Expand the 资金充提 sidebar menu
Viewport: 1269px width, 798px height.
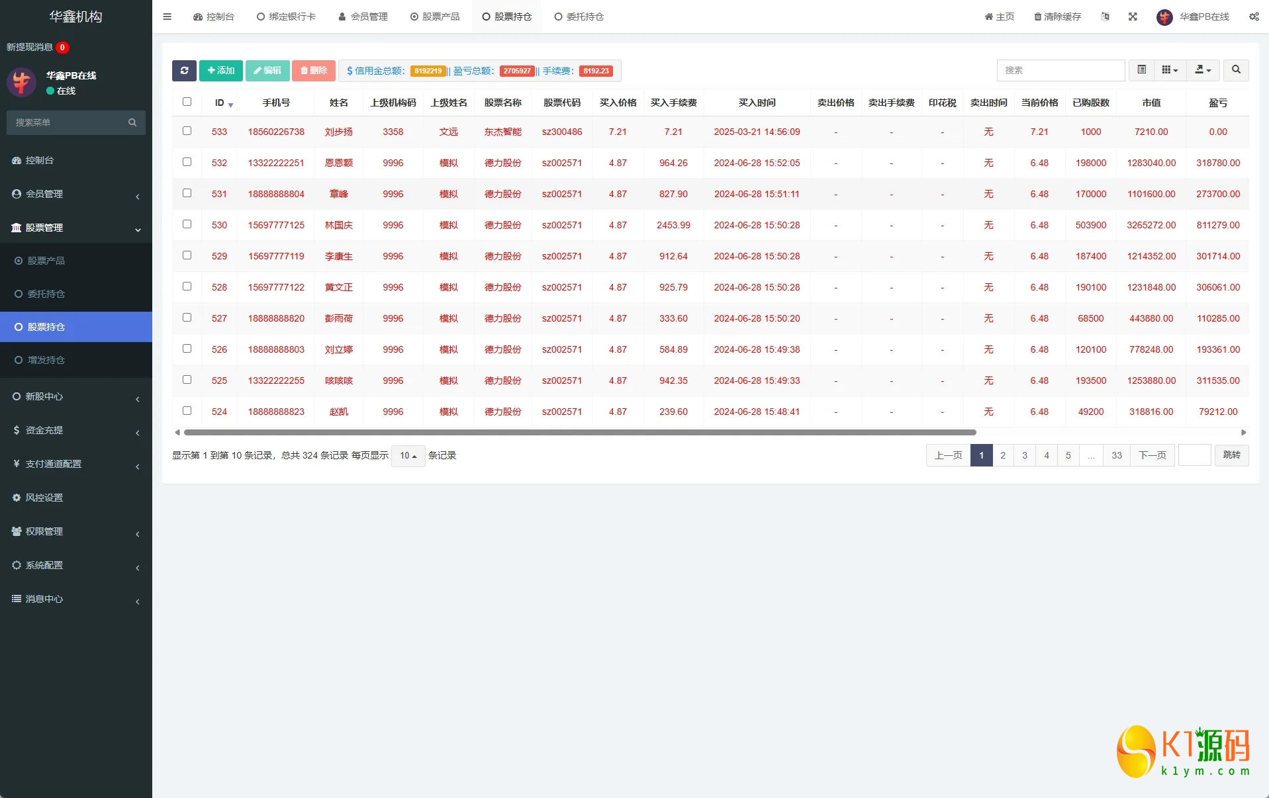76,430
